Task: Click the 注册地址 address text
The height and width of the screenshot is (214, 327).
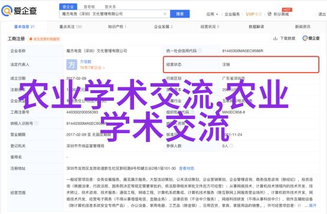Action: pos(121,169)
